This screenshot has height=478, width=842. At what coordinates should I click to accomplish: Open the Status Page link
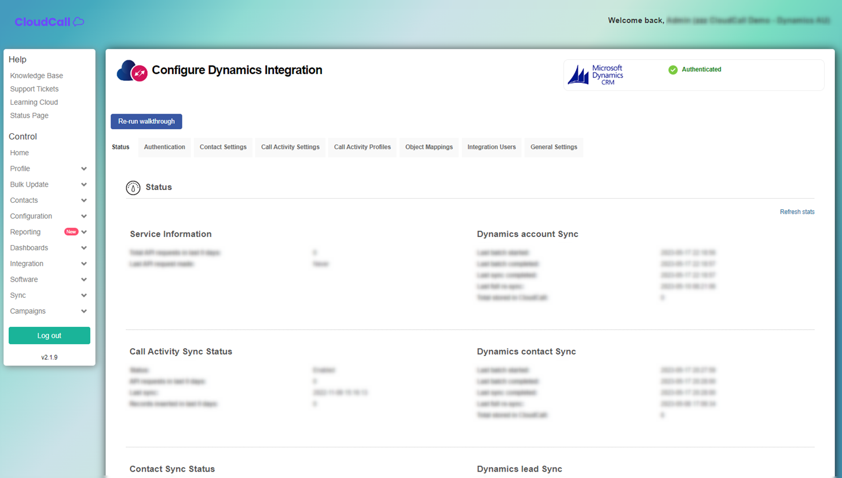29,116
